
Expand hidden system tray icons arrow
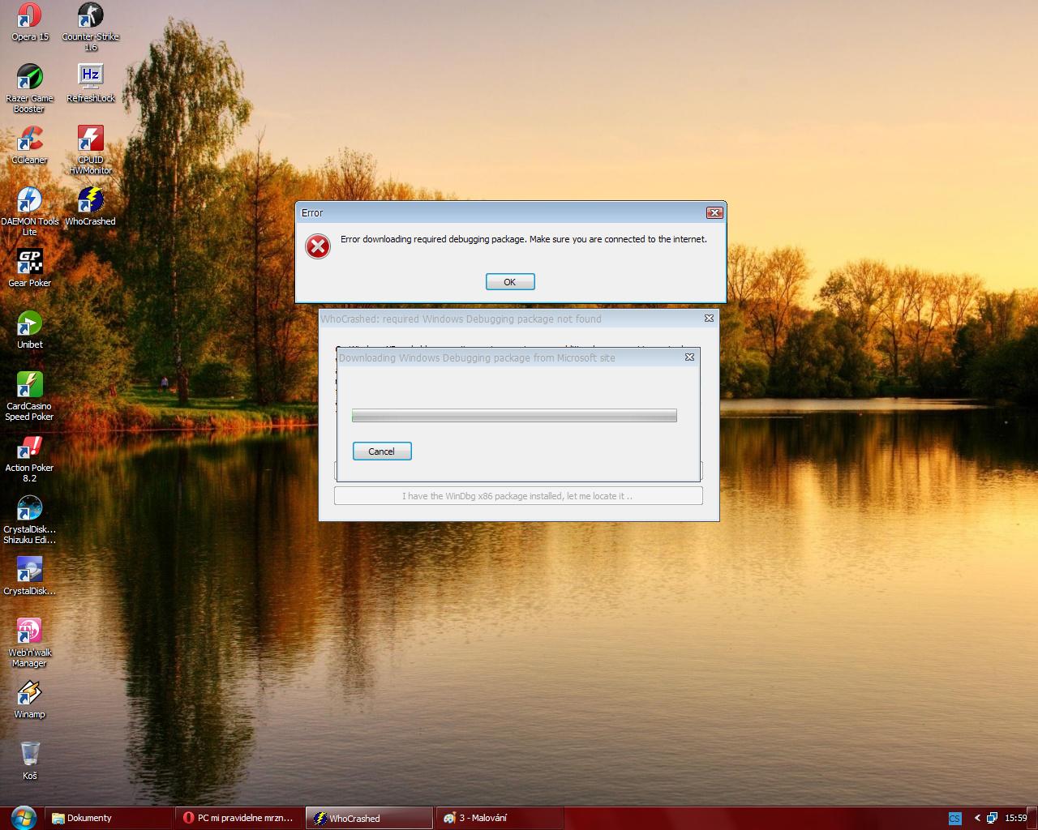click(x=977, y=818)
